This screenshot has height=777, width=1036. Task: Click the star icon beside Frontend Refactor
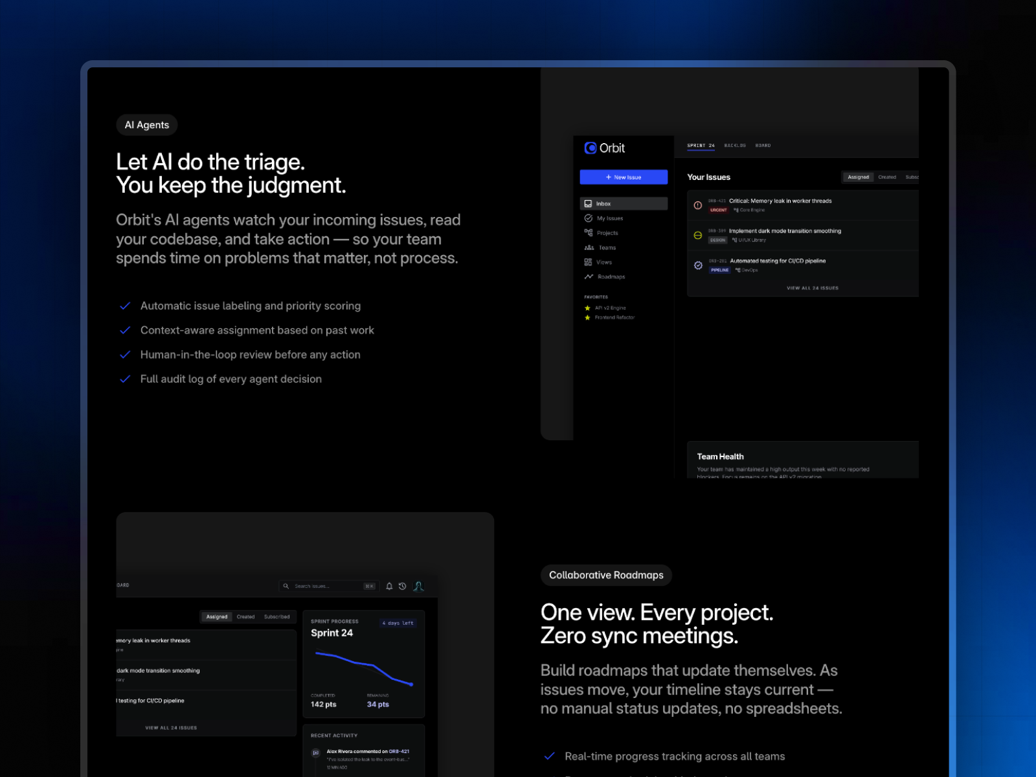(x=587, y=318)
